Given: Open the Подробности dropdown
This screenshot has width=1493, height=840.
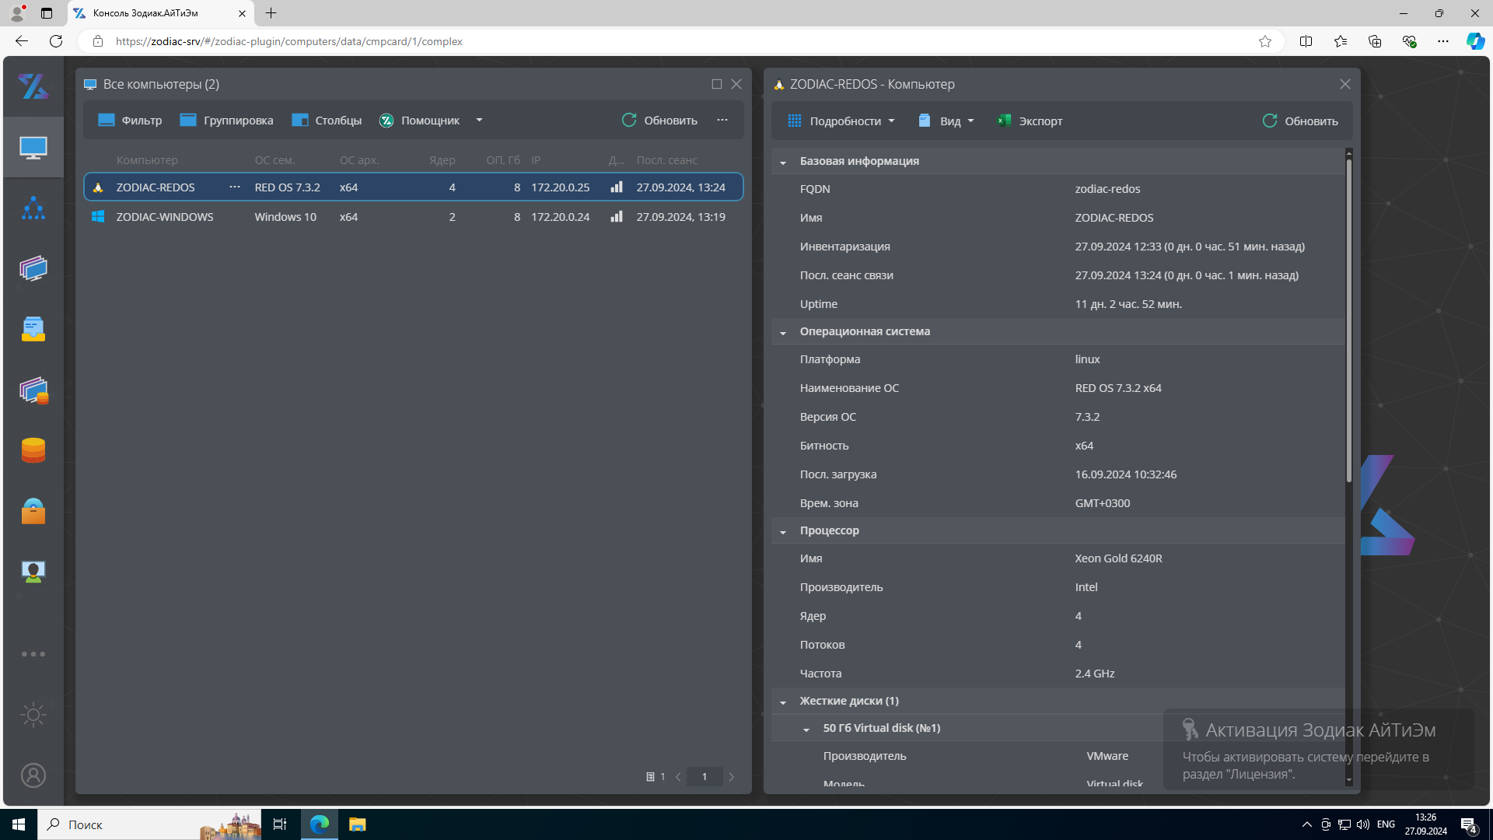Looking at the screenshot, I should click(841, 121).
